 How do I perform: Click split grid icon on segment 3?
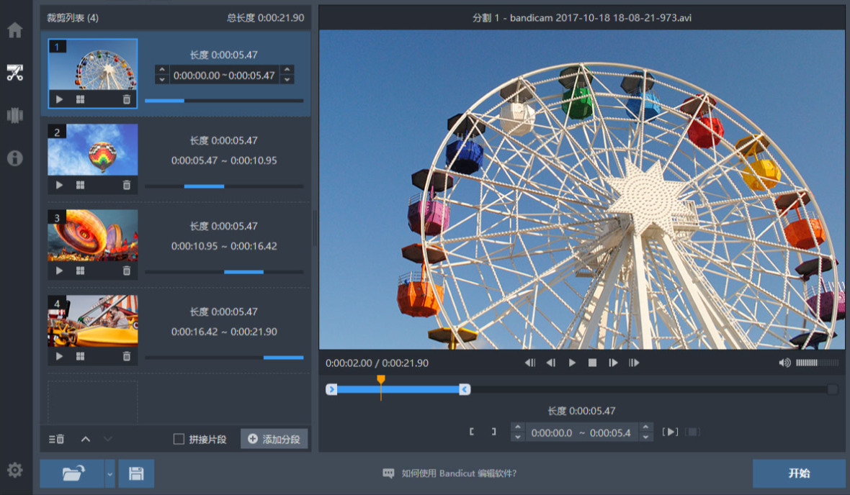coord(80,271)
